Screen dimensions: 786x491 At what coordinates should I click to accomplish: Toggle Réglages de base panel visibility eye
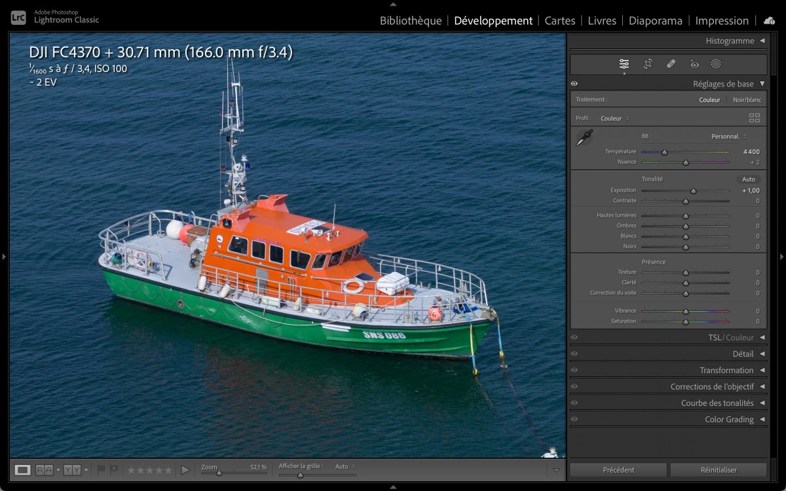tap(574, 84)
